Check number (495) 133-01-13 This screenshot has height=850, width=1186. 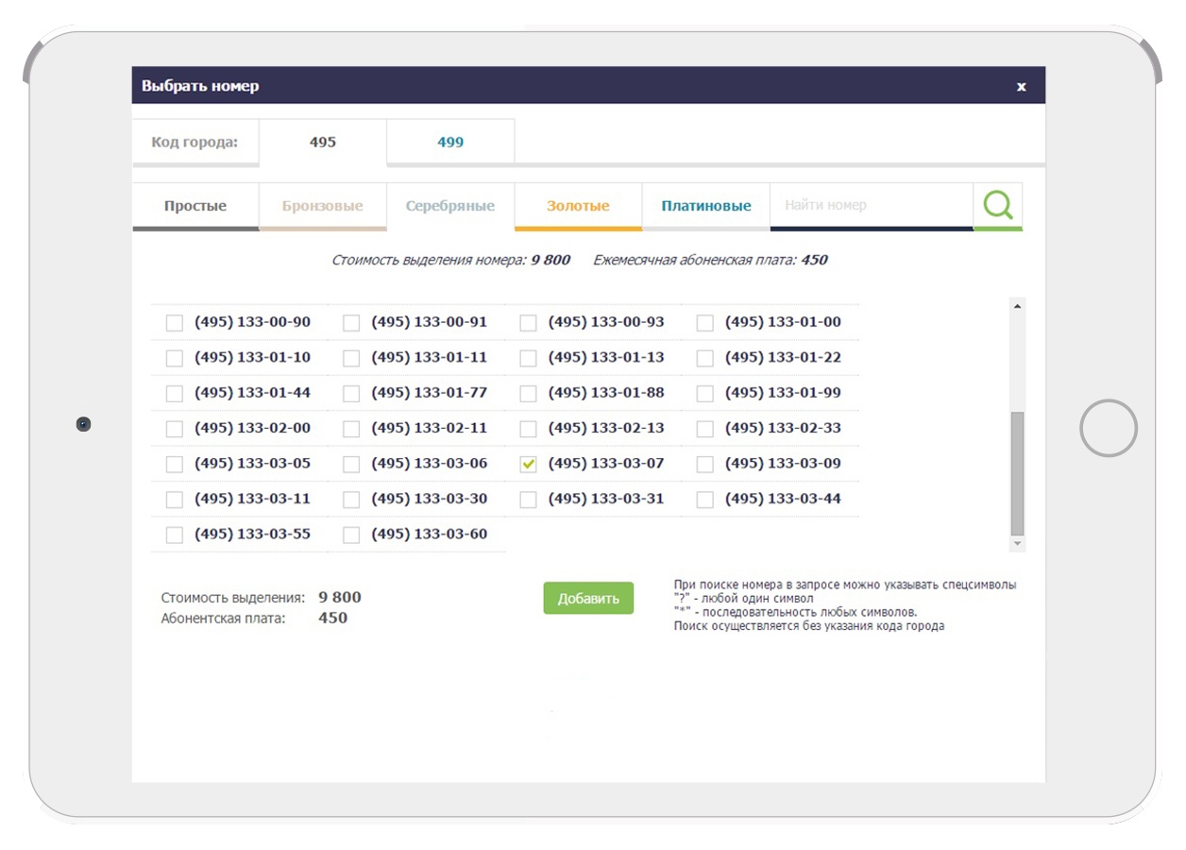point(528,358)
